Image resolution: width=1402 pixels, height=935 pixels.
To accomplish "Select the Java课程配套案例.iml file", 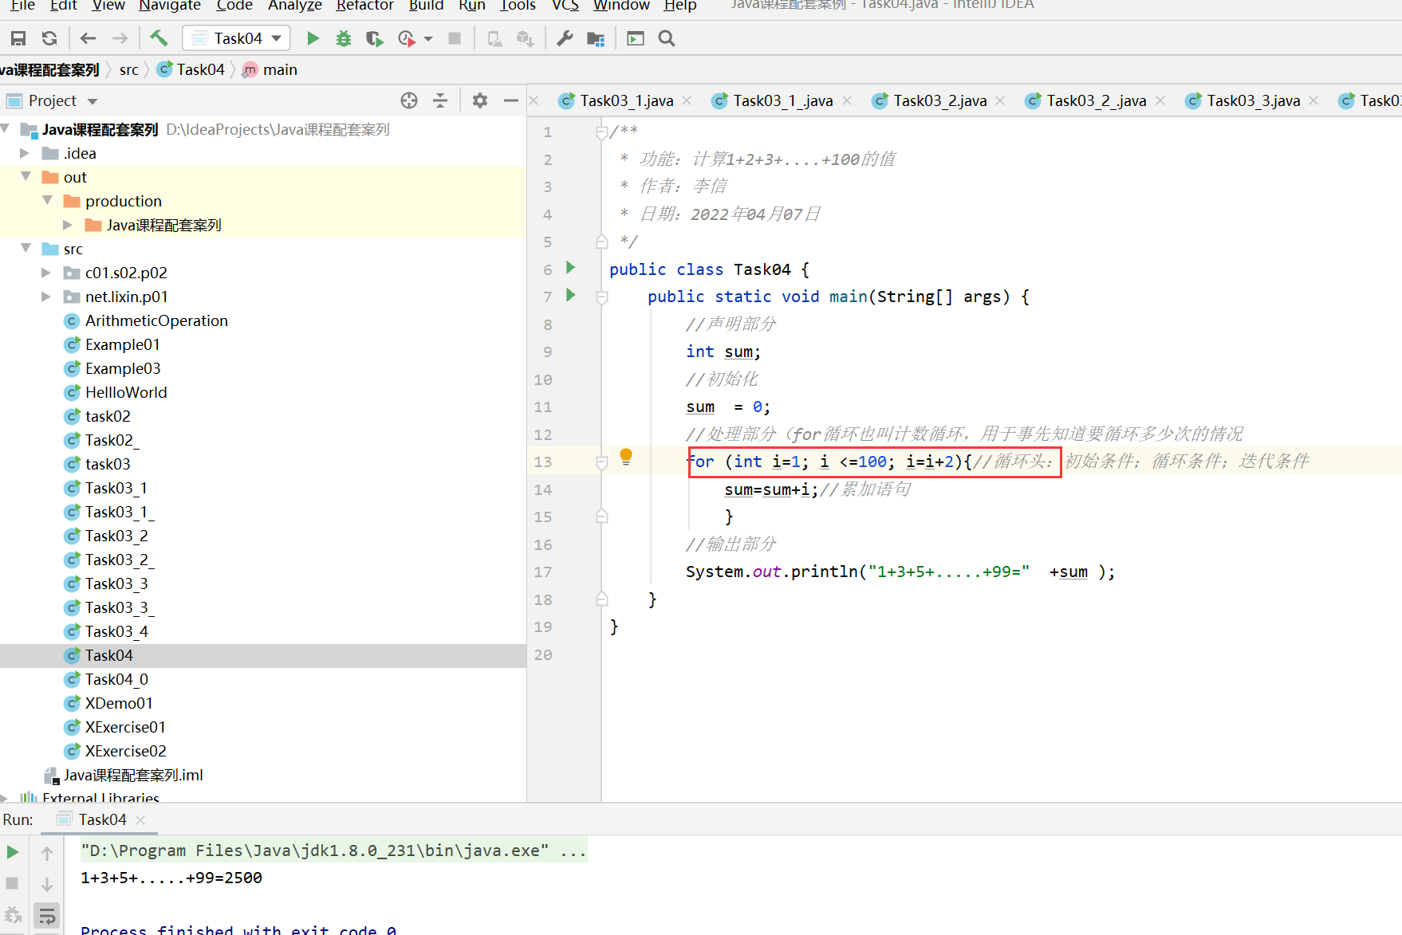I will point(132,775).
